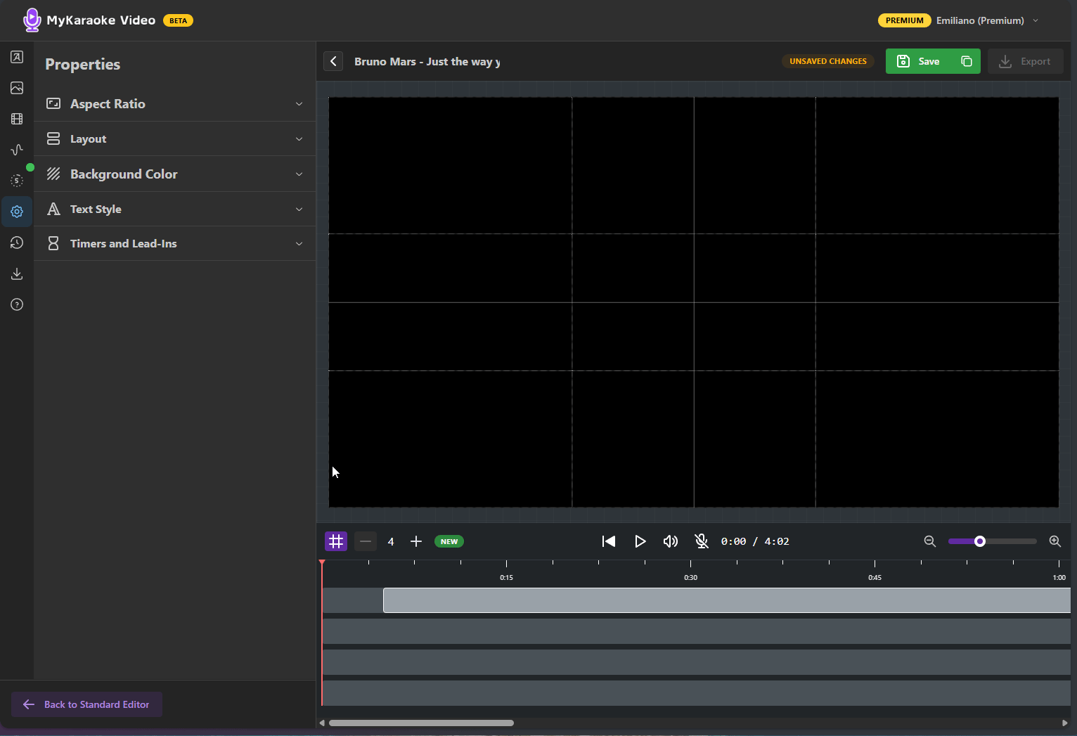Open the history clock sidebar icon
Screen dimensions: 1077x736
(17, 243)
